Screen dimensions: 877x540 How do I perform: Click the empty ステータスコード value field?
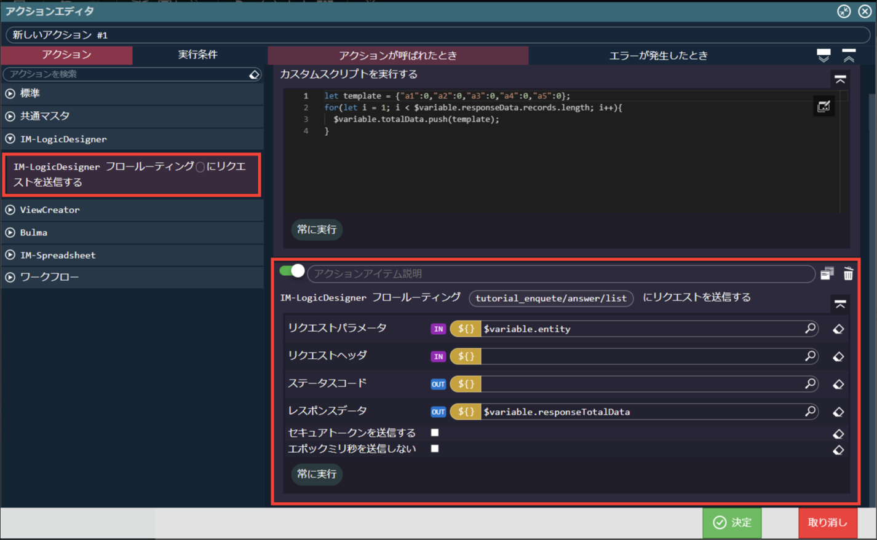pos(642,384)
